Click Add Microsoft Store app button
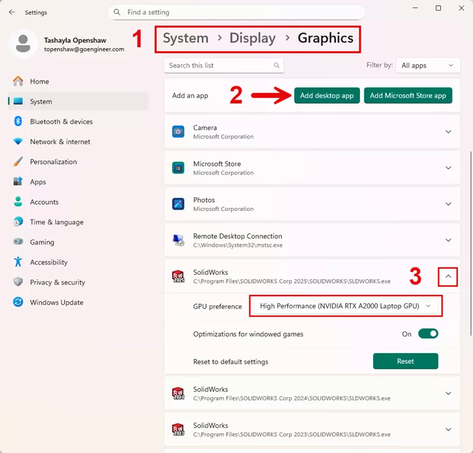This screenshot has width=473, height=453. pos(408,96)
